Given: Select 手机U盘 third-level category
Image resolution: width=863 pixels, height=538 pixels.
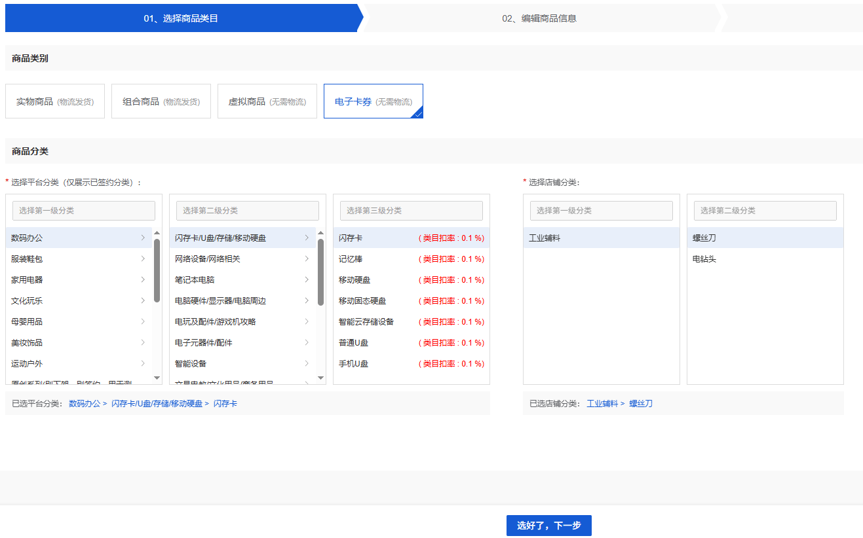Looking at the screenshot, I should tap(412, 363).
